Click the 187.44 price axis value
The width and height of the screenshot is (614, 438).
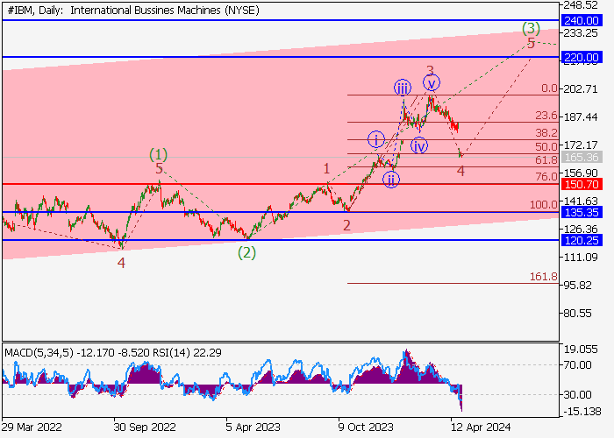[581, 117]
